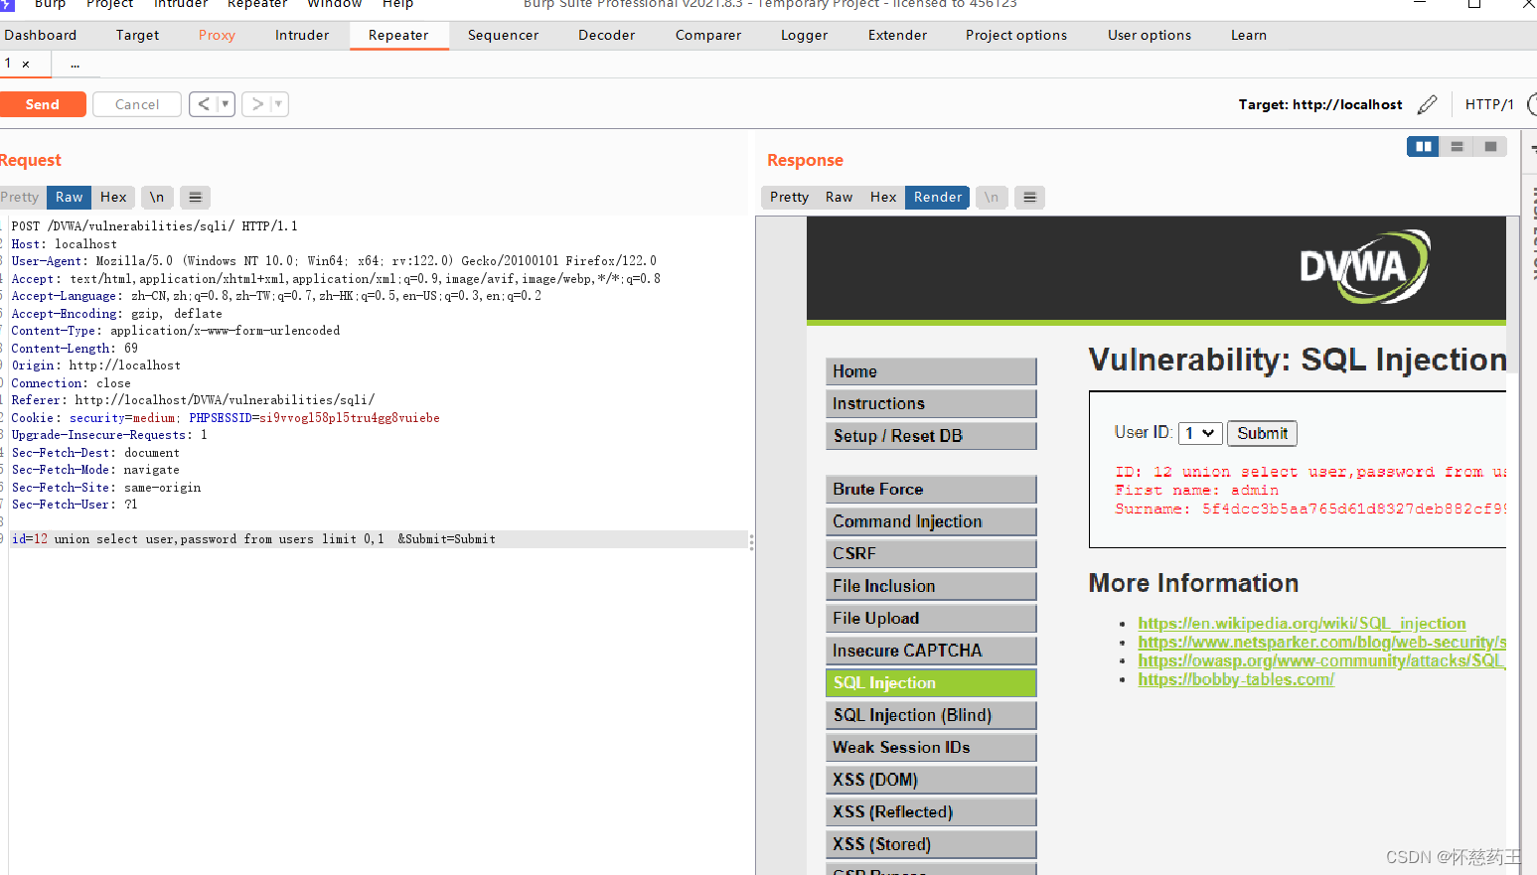1537x875 pixels.
Task: Click DVWA Home menu button
Action: pos(931,371)
